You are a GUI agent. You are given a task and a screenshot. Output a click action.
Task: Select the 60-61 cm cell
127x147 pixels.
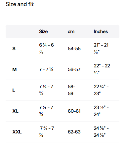pyautogui.click(x=74, y=111)
